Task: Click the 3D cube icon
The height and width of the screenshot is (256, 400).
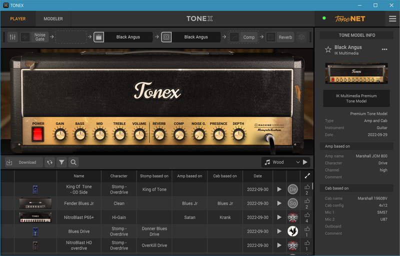Action: pyautogui.click(x=301, y=37)
